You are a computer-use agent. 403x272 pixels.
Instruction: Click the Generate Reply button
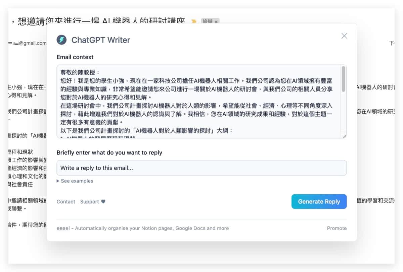(319, 201)
